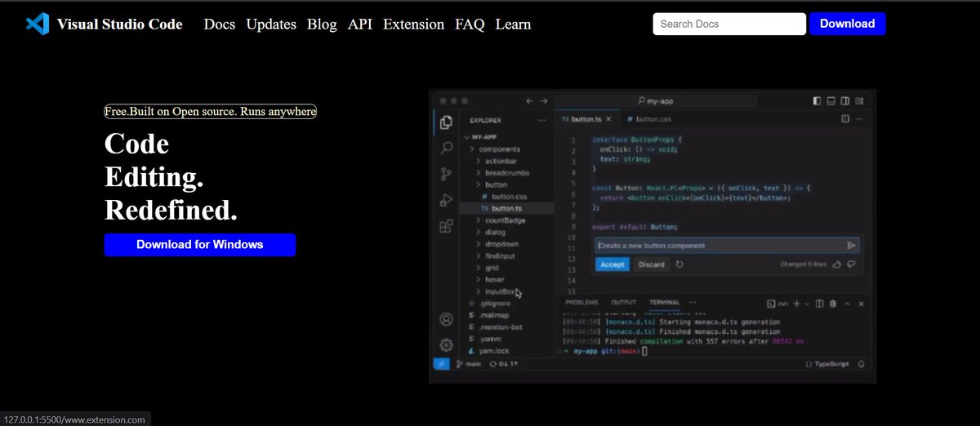Open the Docs nav link
The image size is (980, 426).
click(220, 24)
